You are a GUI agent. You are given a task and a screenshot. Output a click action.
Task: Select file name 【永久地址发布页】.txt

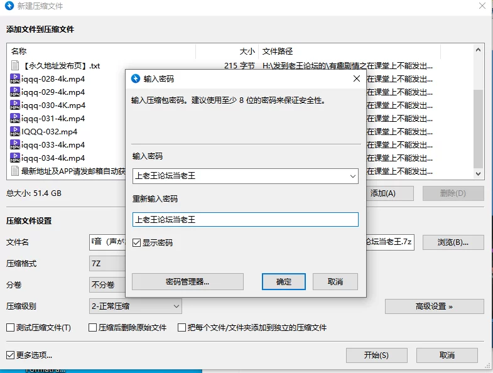point(62,66)
